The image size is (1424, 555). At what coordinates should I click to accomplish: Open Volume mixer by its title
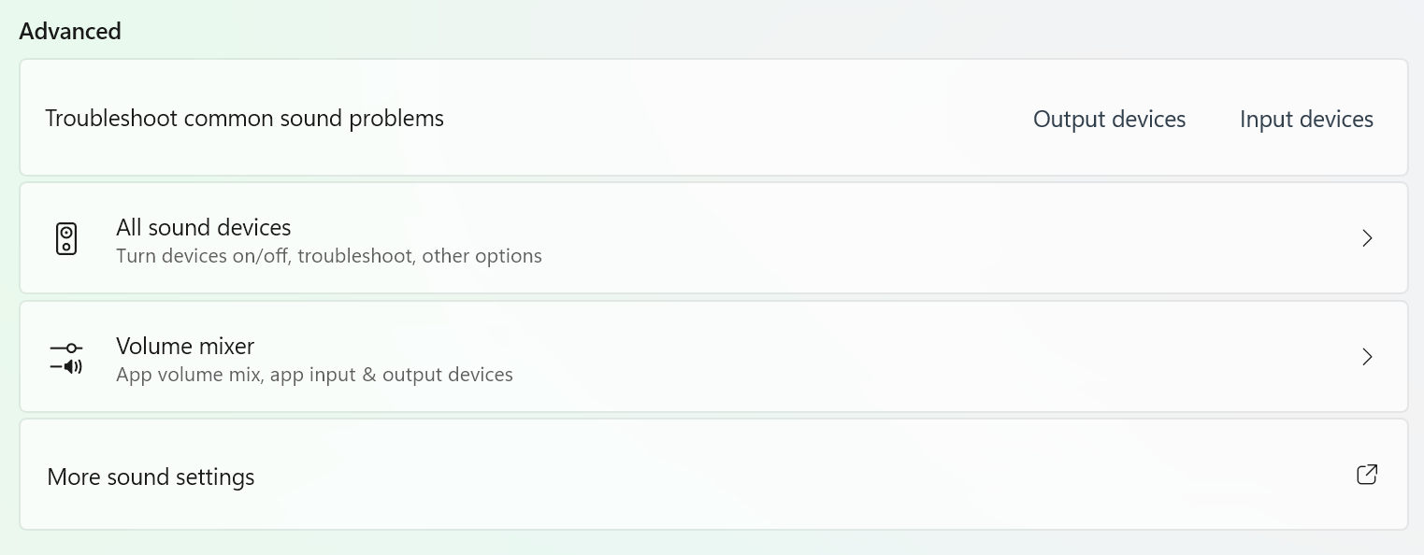(185, 346)
